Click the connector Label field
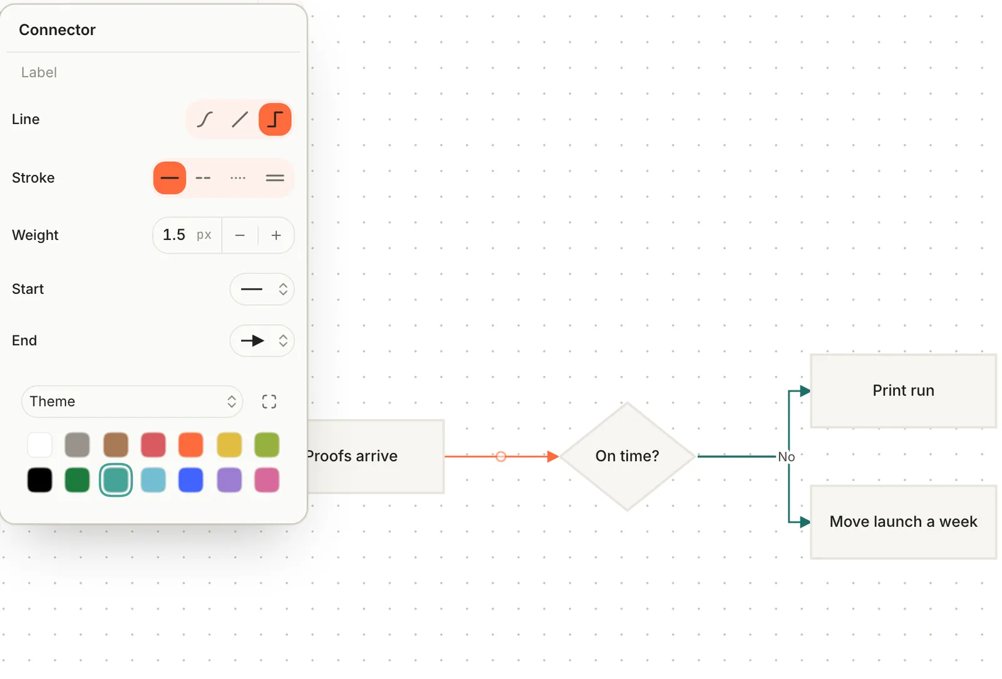Viewport: 1002px width, 679px height. coord(153,73)
